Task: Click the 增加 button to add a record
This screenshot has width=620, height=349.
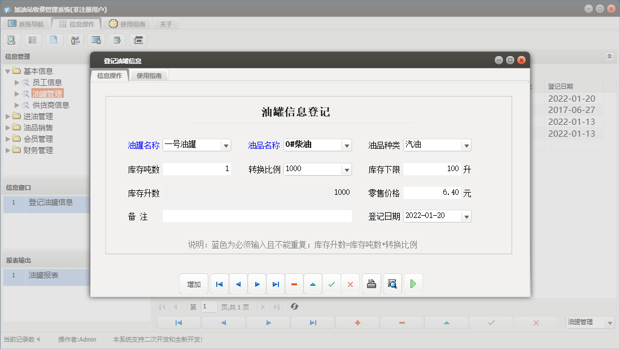Action: tap(194, 283)
